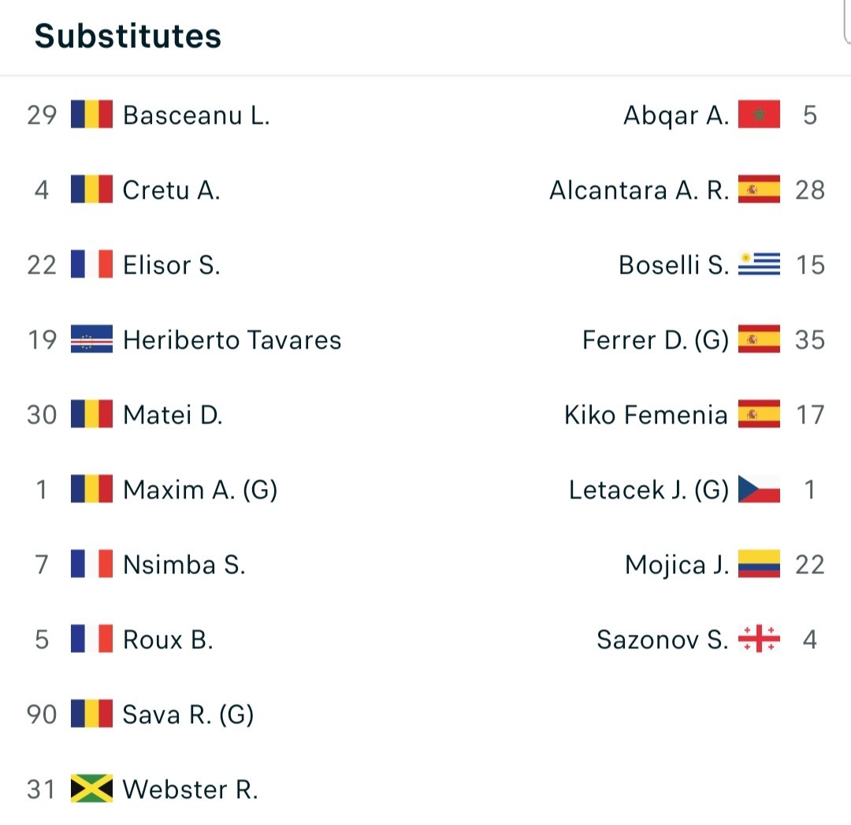Open Ferrer D. (G) player details
851x825 pixels.
[x=655, y=340]
